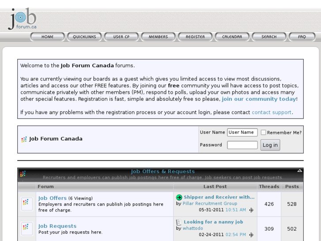Click the colored icon beside Job Forum Canada
Viewport: 321px width, 241px height.
(24, 139)
